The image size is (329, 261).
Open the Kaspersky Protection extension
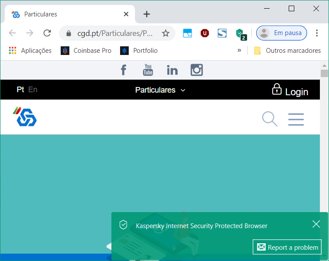click(x=241, y=34)
